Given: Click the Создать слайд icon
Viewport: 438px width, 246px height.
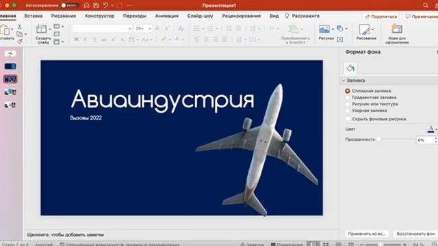Looking at the screenshot, I should (41, 29).
